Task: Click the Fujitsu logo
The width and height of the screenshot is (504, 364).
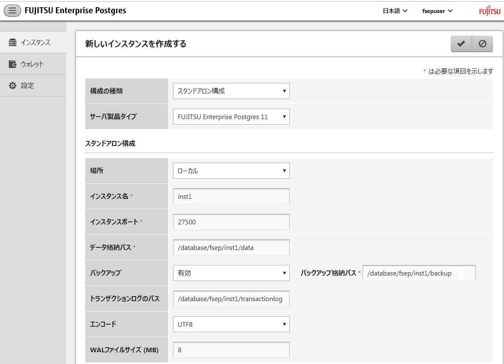Action: [x=490, y=11]
